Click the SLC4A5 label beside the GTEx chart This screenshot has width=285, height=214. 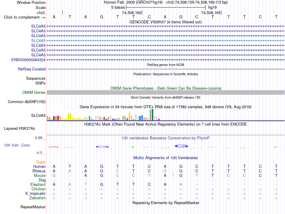point(38,115)
